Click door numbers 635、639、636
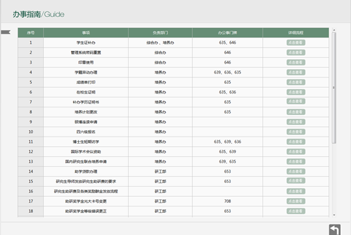 point(227,142)
